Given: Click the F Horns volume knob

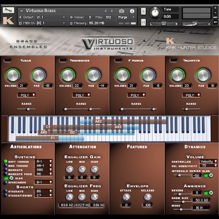Looking at the screenshot, I should pyautogui.click(x=123, y=75).
